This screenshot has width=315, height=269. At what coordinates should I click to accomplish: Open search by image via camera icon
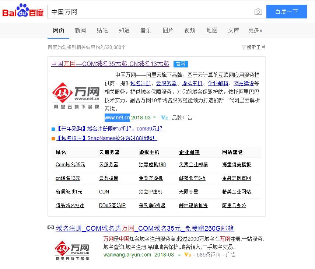[x=258, y=11]
